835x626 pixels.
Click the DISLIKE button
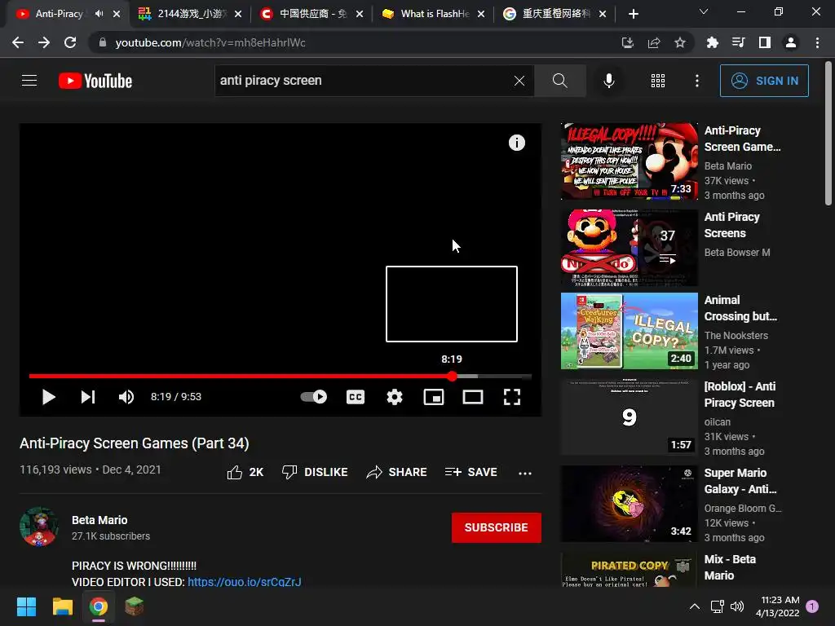click(315, 472)
